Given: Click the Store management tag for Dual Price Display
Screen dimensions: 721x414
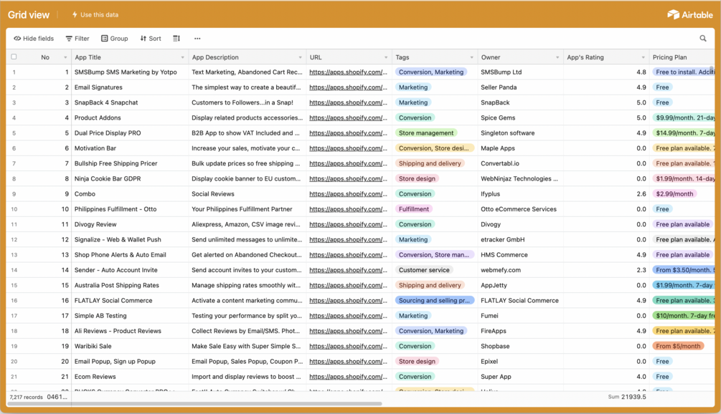Looking at the screenshot, I should [426, 133].
